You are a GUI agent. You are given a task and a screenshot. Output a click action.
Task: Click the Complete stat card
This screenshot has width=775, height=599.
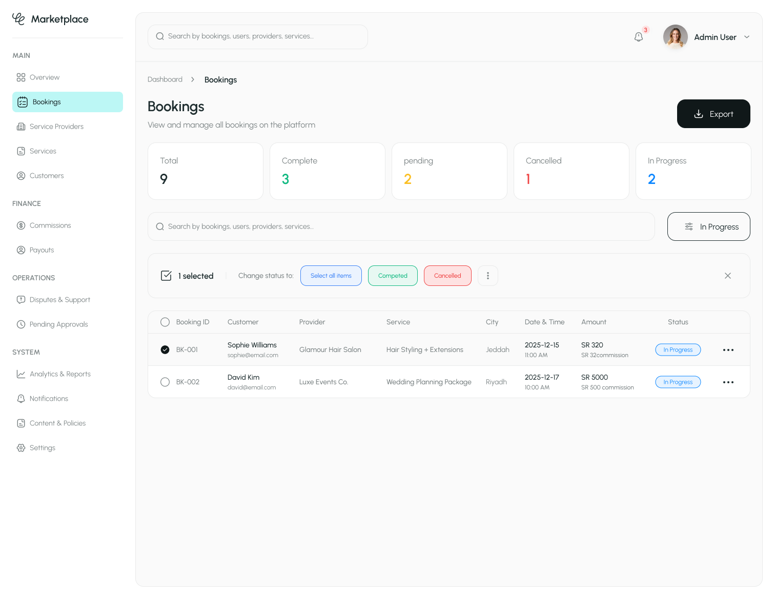328,171
